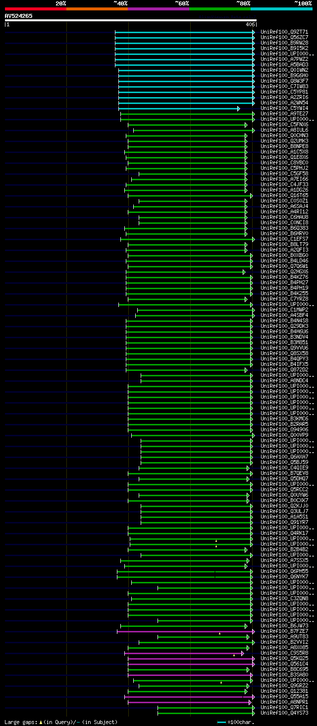Select hit label UniRef100_C5GF58
The width and height of the screenshot is (317, 726).
[x=284, y=174]
